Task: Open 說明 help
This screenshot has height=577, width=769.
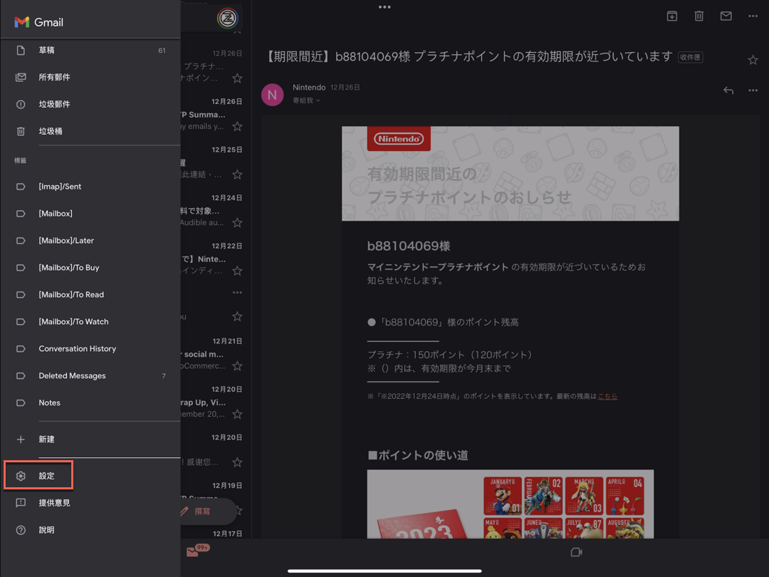Action: click(90, 530)
